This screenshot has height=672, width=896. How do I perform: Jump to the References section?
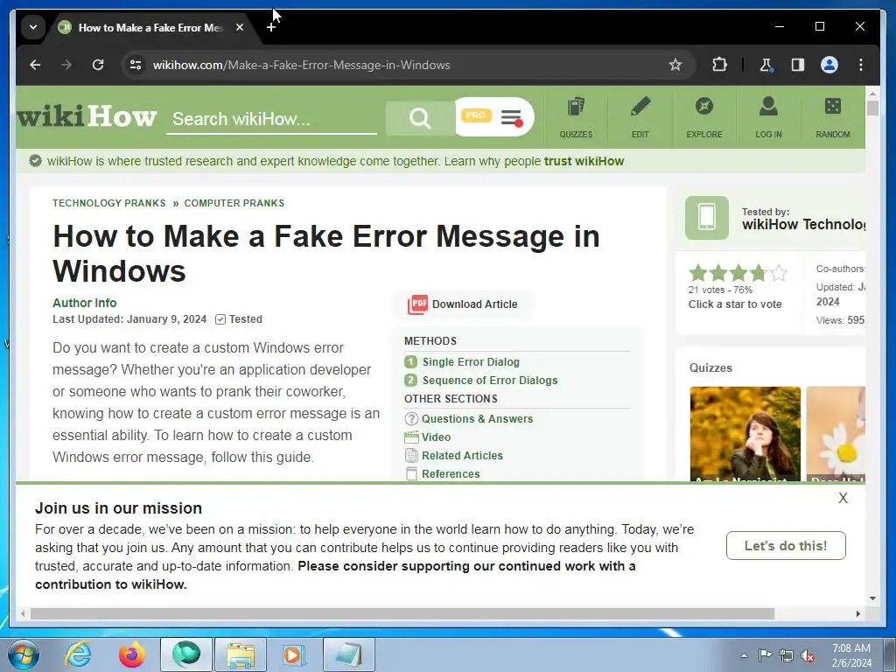click(451, 473)
